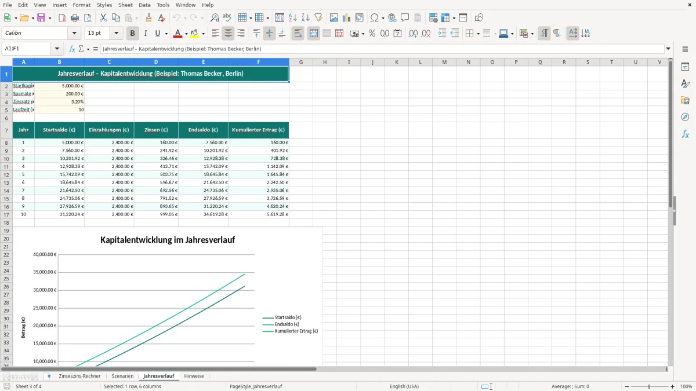Screen dimensions: 696x391
Task: Click the font color red swatch
Action: (x=178, y=34)
